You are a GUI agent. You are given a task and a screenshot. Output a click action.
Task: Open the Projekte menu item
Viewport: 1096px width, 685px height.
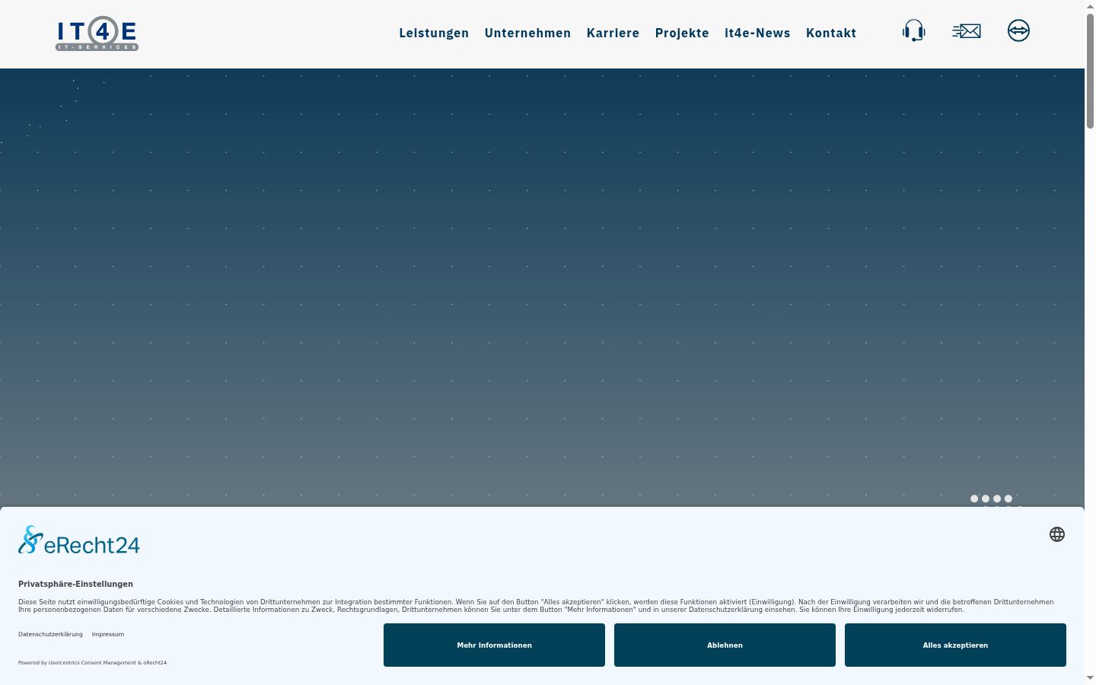(682, 33)
